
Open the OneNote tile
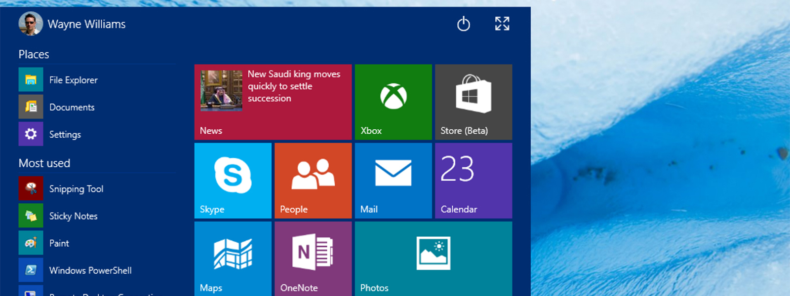pyautogui.click(x=313, y=259)
